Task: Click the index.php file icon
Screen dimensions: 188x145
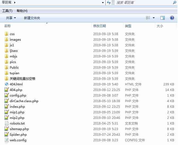Action: (7, 106)
